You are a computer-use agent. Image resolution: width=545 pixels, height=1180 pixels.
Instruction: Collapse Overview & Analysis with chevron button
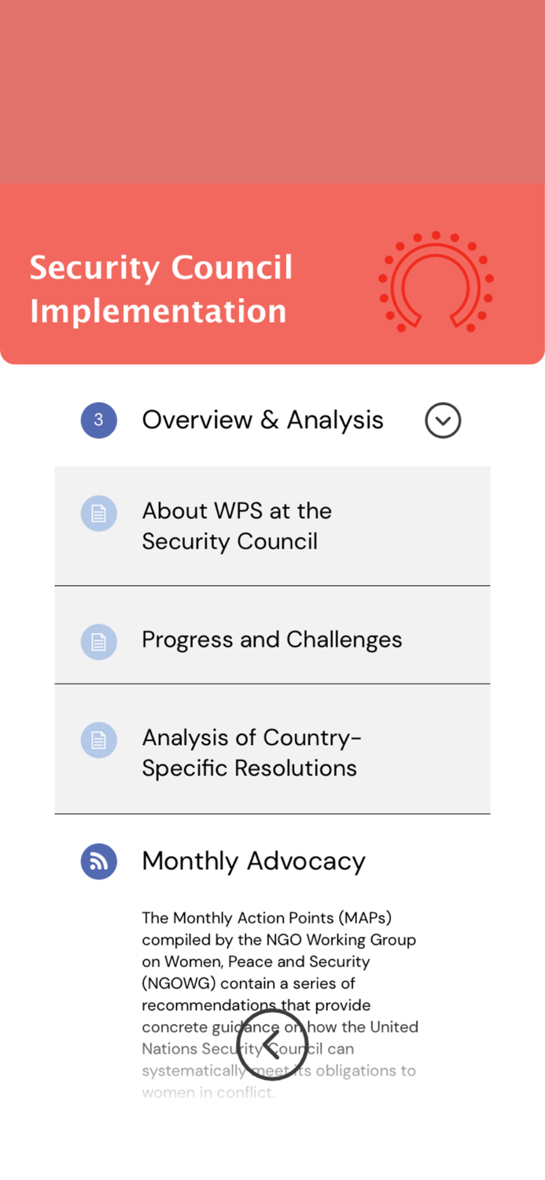pyautogui.click(x=443, y=420)
